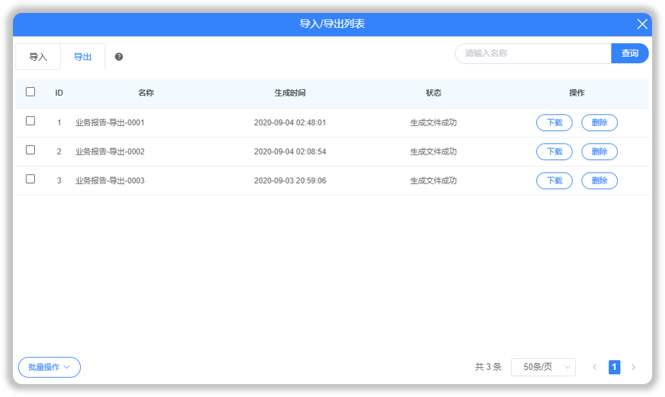Screen dimensions: 665x397
Task: Click the 共 3 条 total count
Action: tap(488, 367)
